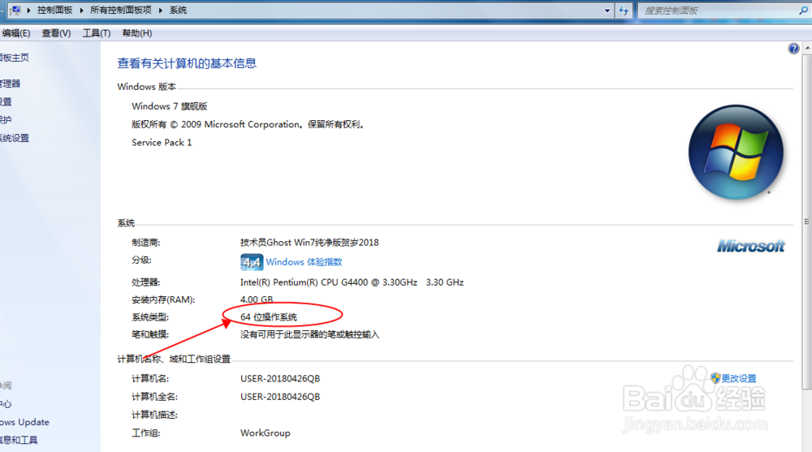Click the refresh icon beside address bar
Screen dimensions: 812x452
pos(624,11)
